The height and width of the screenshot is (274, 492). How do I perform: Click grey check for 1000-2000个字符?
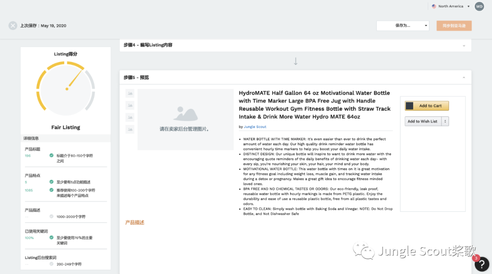click(51, 216)
